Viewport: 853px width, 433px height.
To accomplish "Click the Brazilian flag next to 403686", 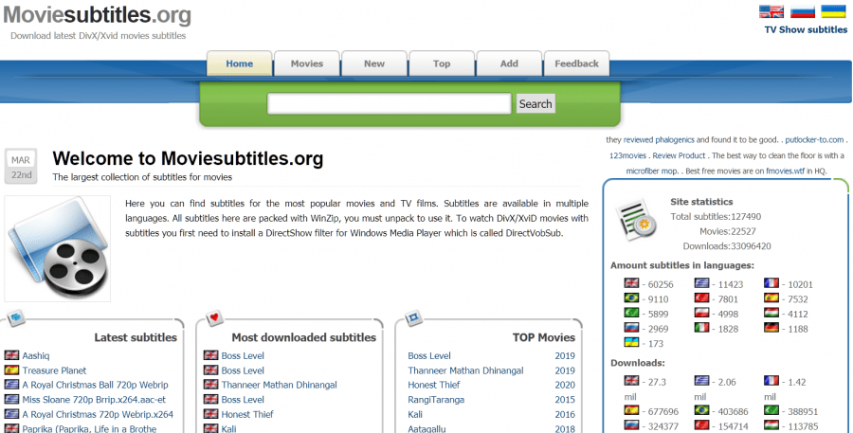I will point(701,410).
